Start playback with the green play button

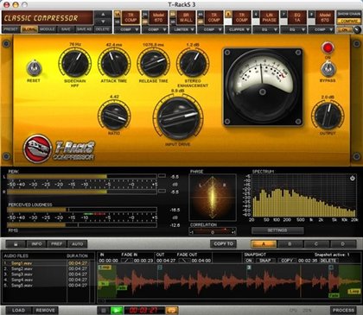(x=117, y=311)
